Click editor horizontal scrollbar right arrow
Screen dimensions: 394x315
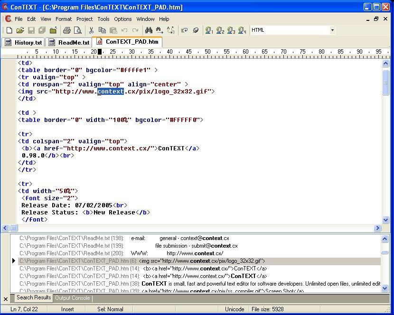point(377,228)
